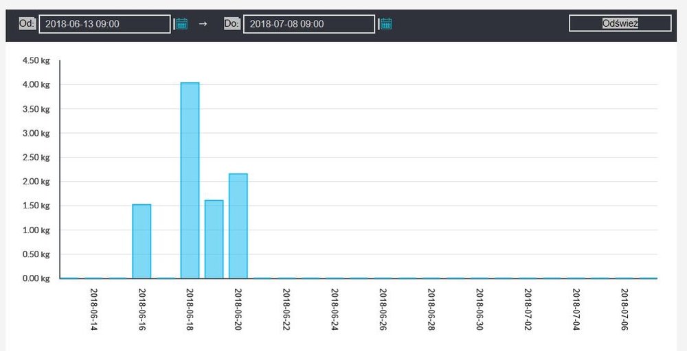Click the Od label

[27, 23]
